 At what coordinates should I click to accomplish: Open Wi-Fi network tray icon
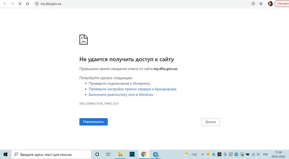click(x=253, y=154)
